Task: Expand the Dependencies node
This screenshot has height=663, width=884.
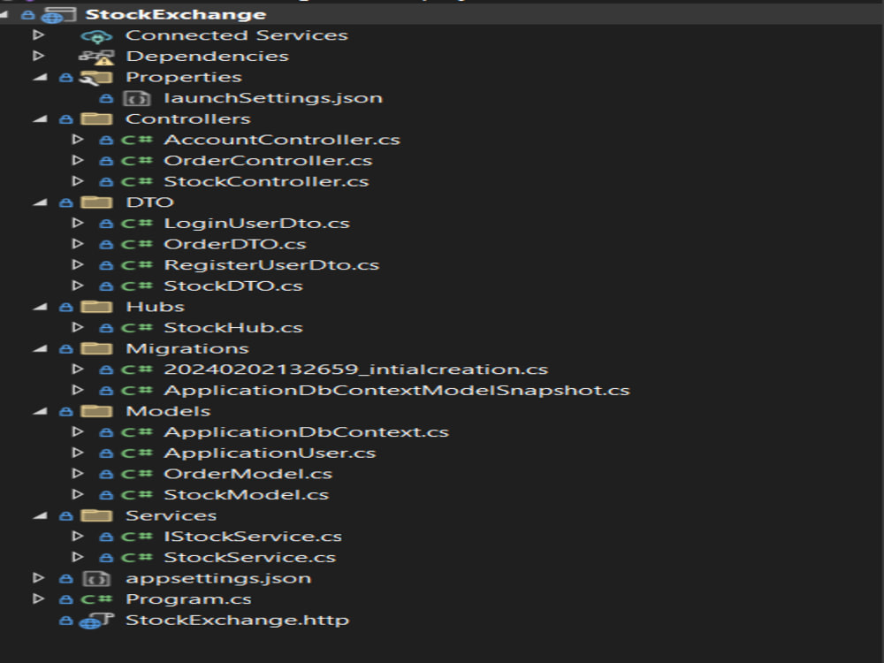Action: click(38, 56)
